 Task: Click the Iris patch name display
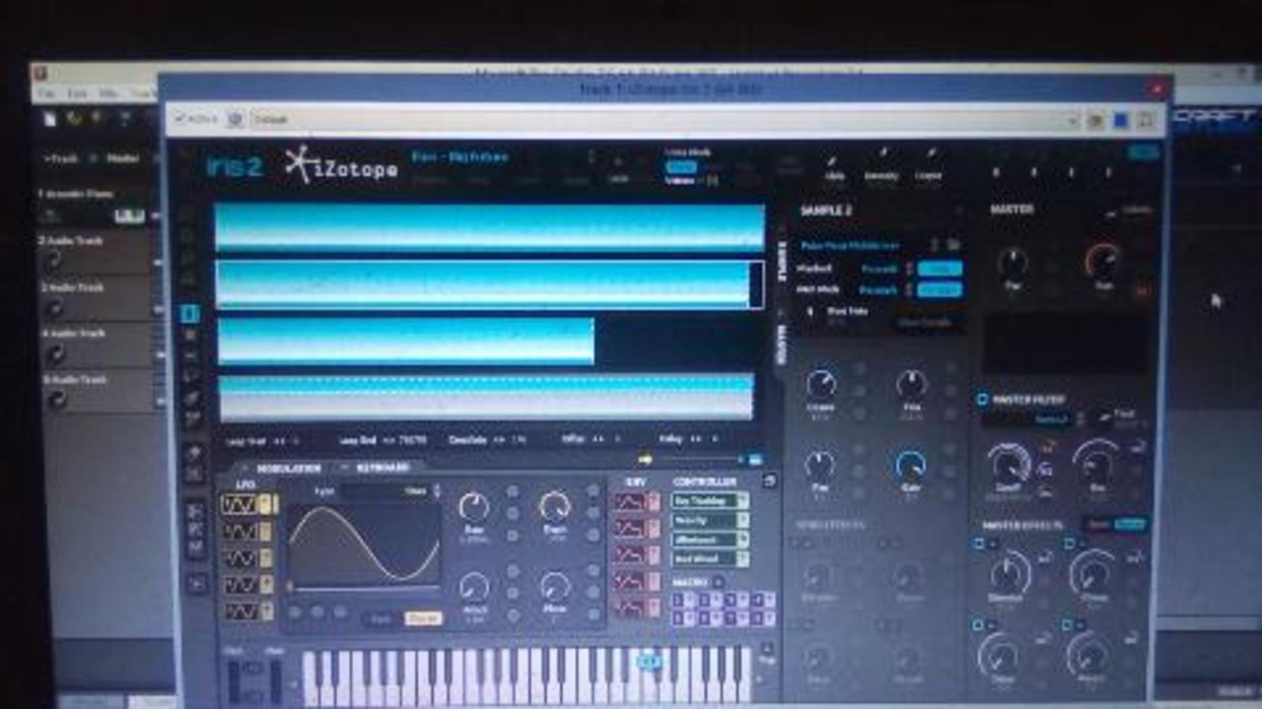click(x=460, y=157)
